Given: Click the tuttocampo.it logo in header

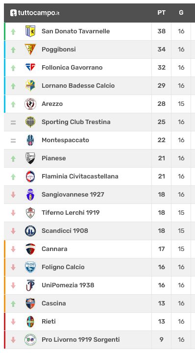Looking at the screenshot, I should (x=35, y=13).
